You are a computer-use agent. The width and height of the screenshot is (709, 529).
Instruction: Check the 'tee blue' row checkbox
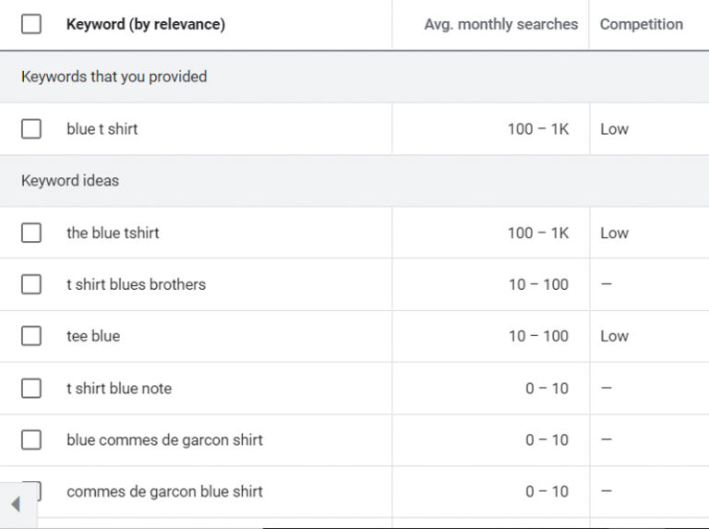pyautogui.click(x=31, y=336)
